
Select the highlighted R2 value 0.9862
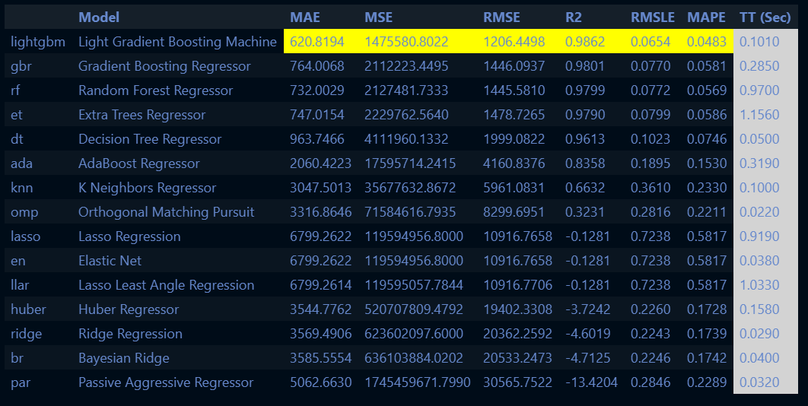point(585,42)
